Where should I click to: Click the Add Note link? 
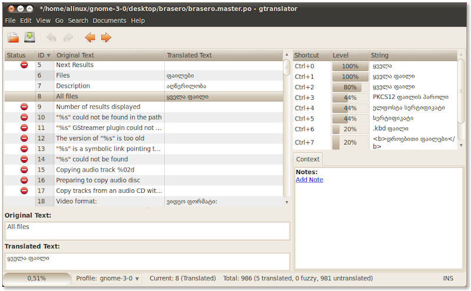[310, 180]
